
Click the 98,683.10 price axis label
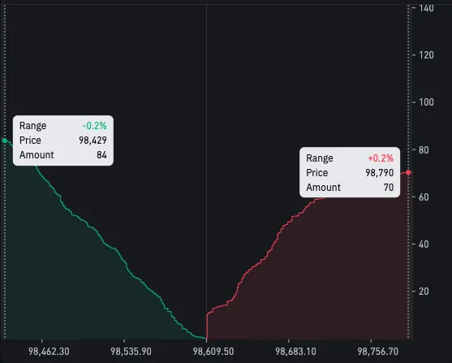295,352
